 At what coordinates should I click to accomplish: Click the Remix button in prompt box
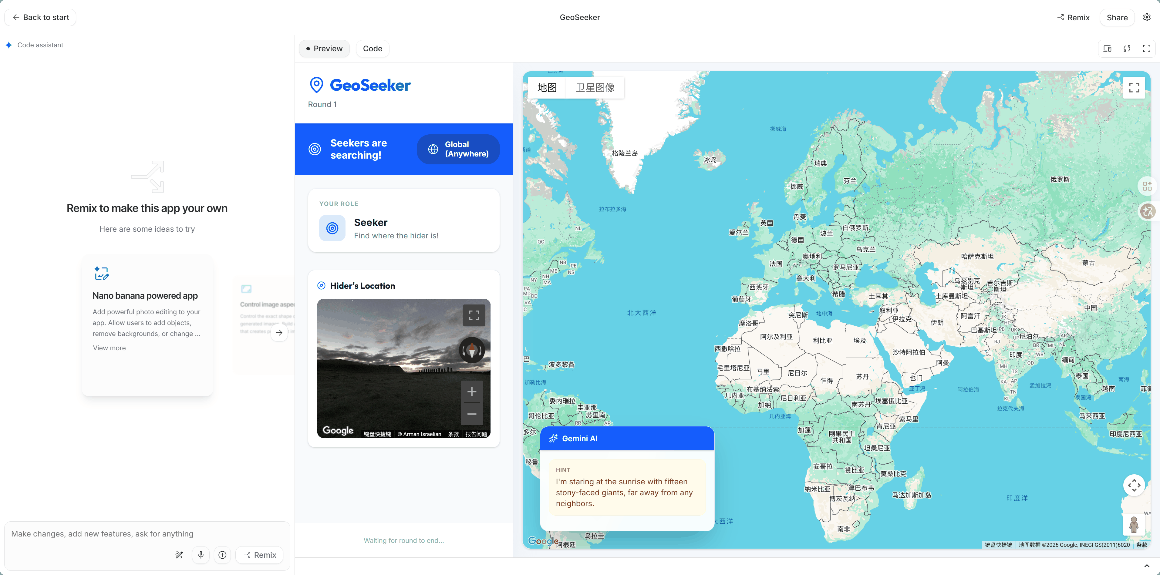[x=260, y=555]
